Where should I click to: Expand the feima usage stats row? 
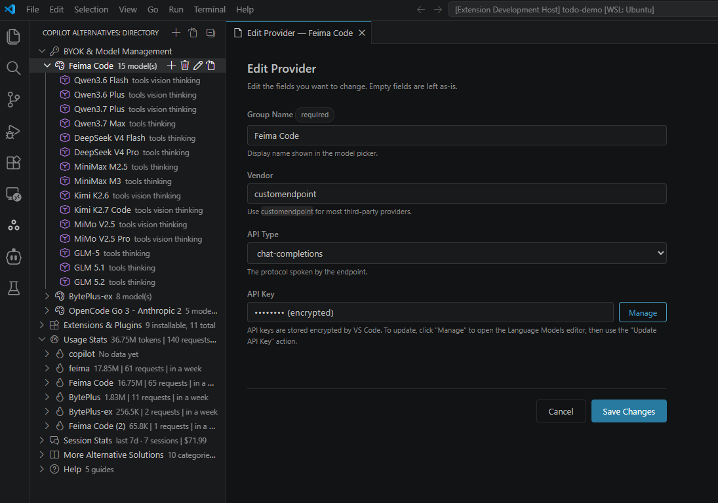(x=47, y=368)
